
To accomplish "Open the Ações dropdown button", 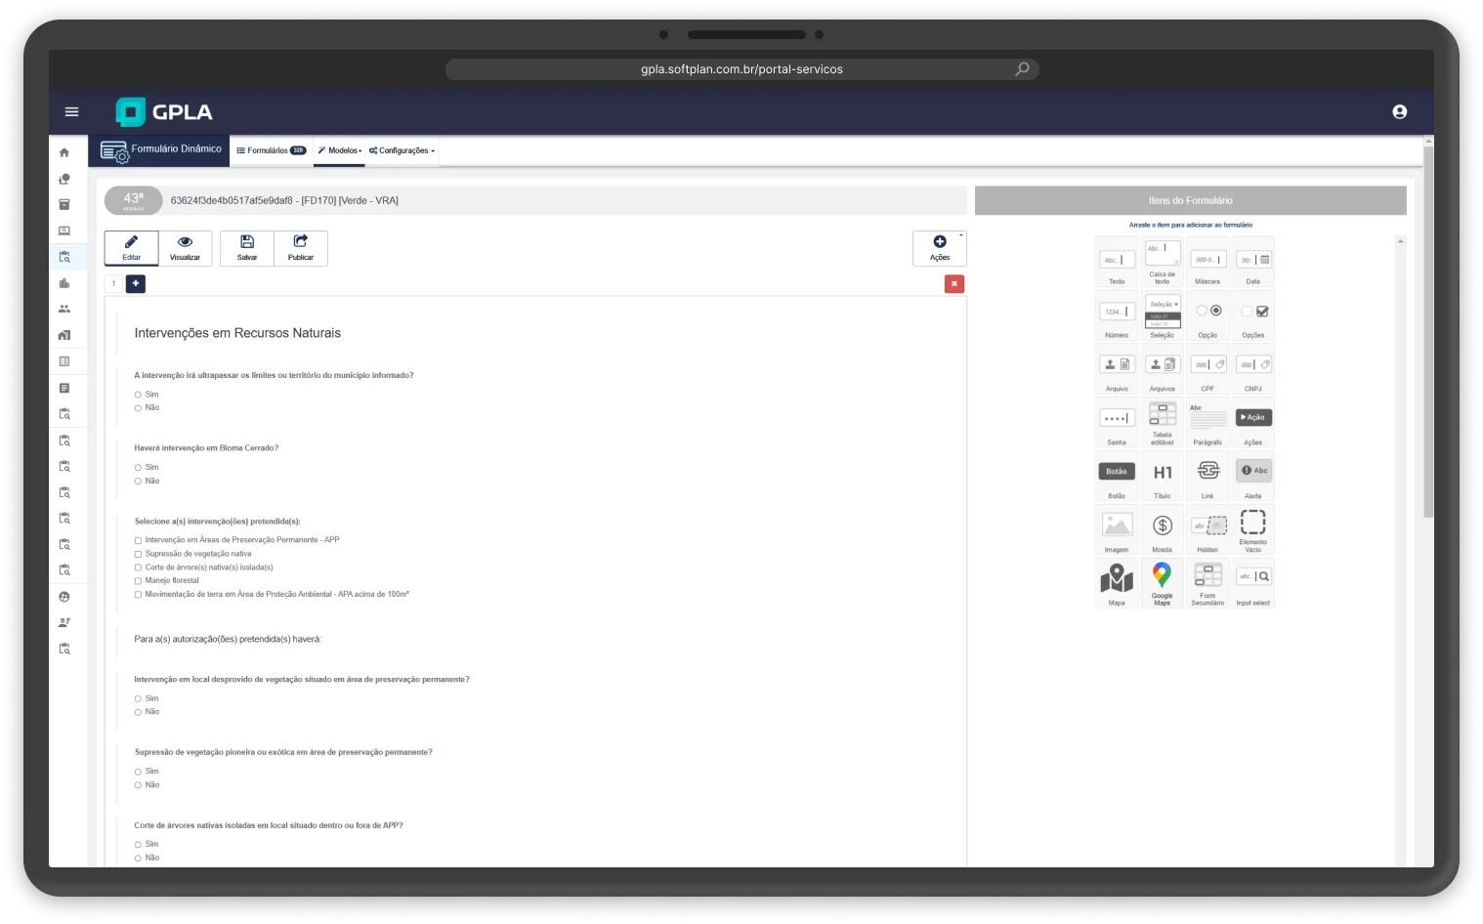I will pyautogui.click(x=939, y=248).
